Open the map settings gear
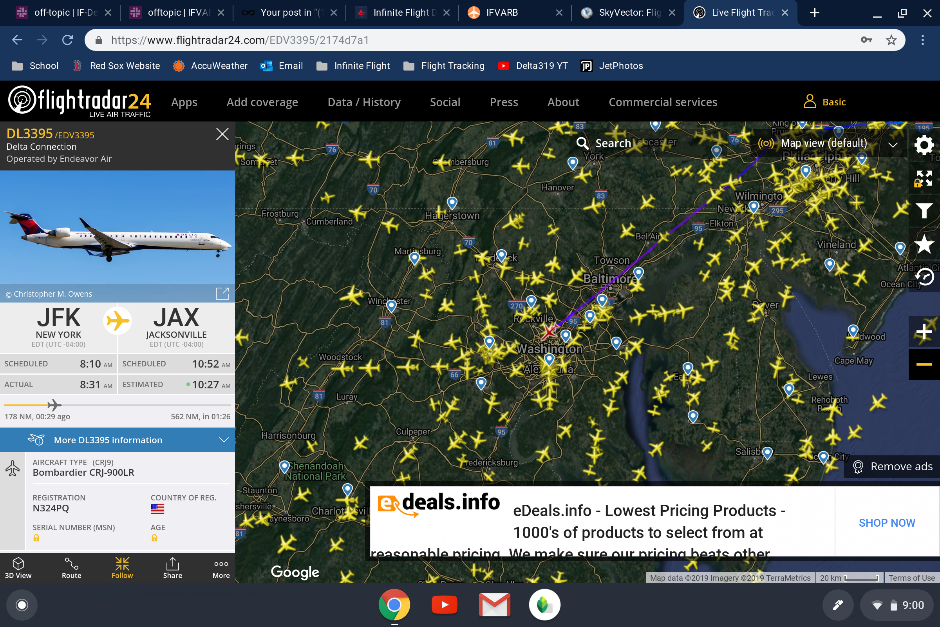 924,145
